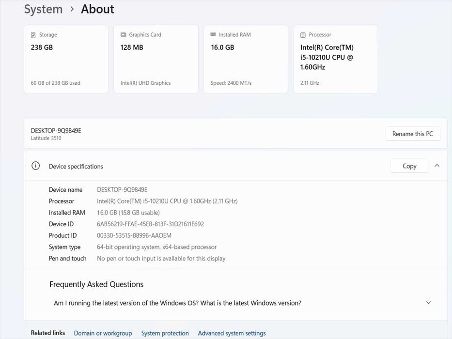Copy the device specifications

[x=409, y=166]
